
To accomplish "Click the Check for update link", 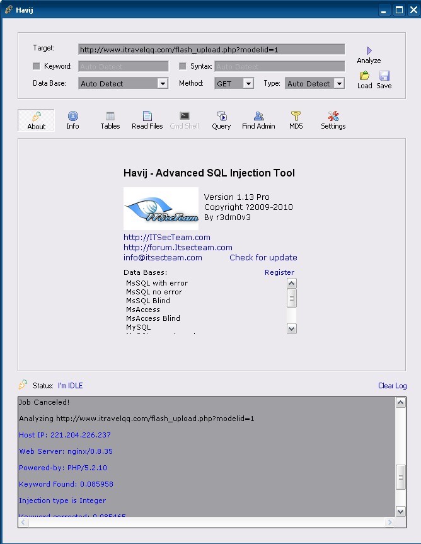I will pyautogui.click(x=263, y=257).
